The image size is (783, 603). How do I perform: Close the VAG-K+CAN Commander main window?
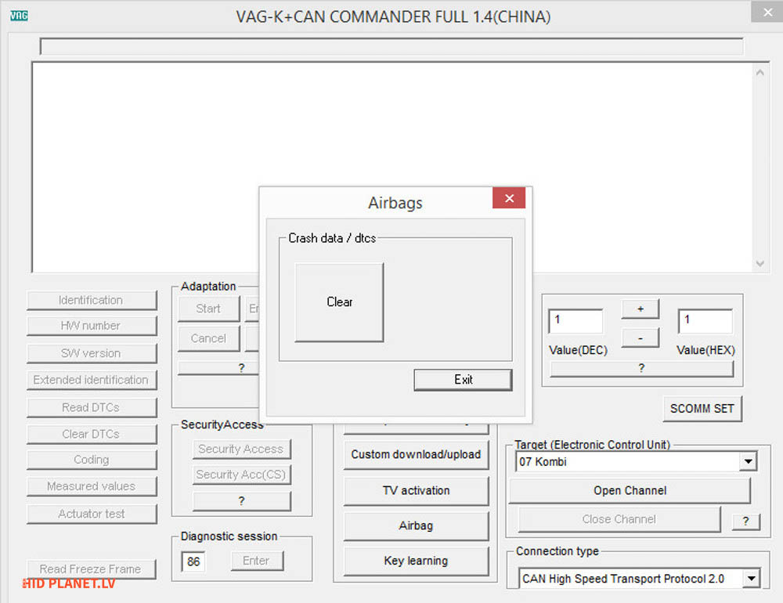[767, 12]
